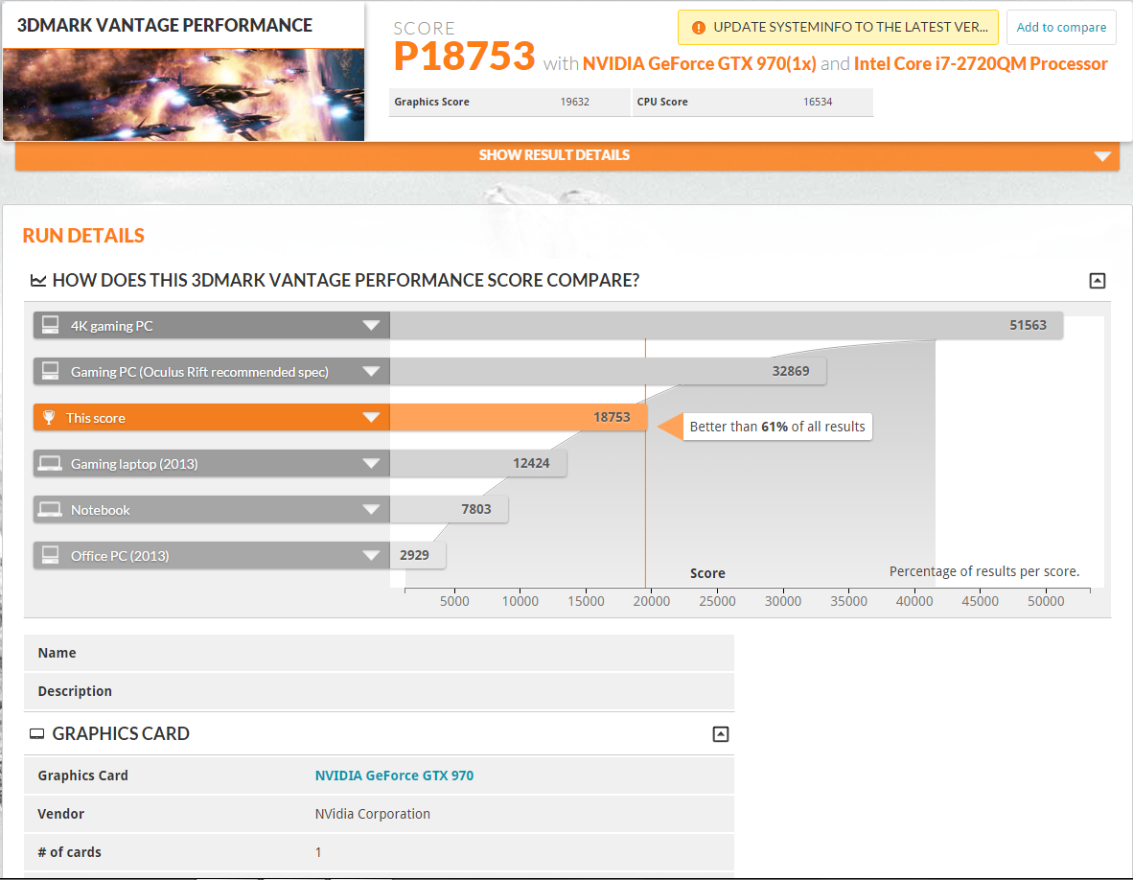Click the 'Score' axis title

coord(707,573)
